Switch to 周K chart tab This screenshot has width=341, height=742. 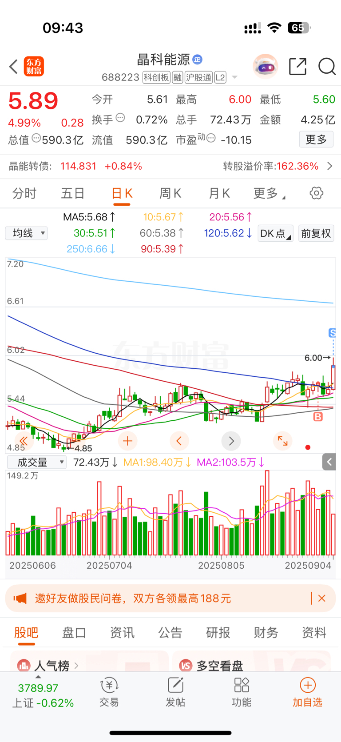tap(170, 193)
